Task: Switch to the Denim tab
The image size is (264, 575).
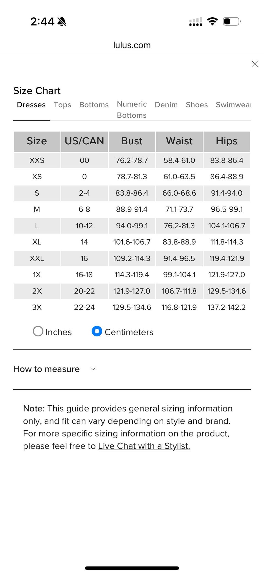Action: [x=166, y=105]
